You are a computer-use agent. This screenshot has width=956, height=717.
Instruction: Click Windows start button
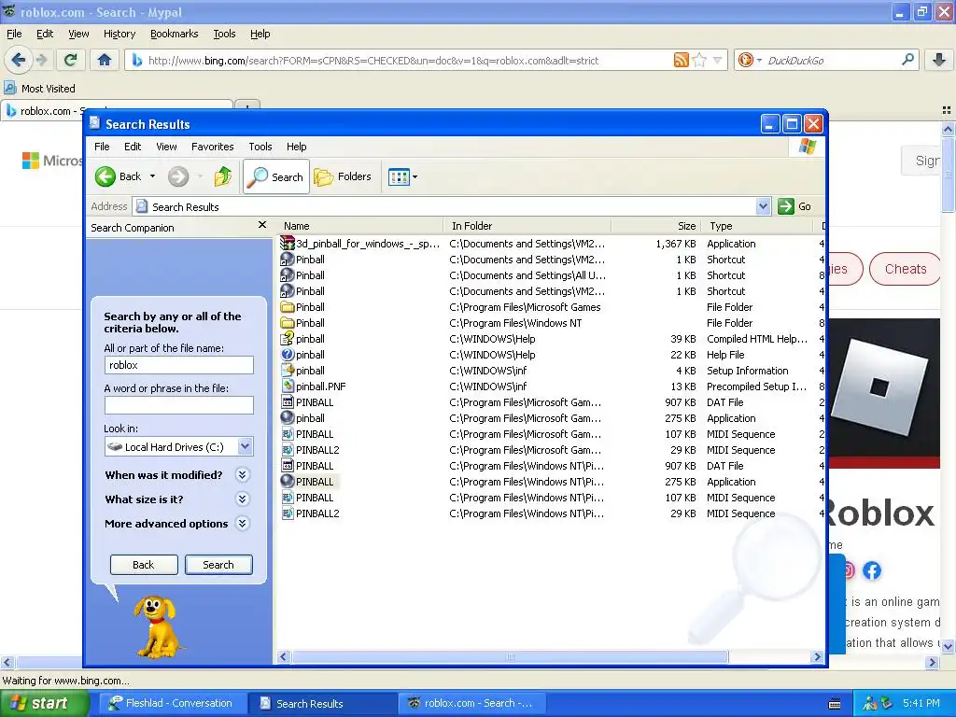tap(45, 703)
